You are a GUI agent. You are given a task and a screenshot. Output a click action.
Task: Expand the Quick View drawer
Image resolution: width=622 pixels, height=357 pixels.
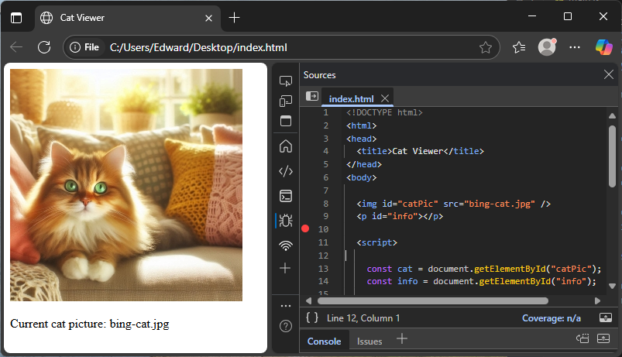[603, 338]
